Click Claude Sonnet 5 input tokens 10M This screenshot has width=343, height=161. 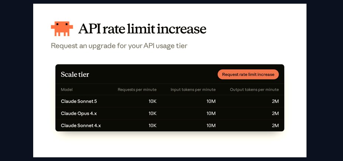point(211,101)
